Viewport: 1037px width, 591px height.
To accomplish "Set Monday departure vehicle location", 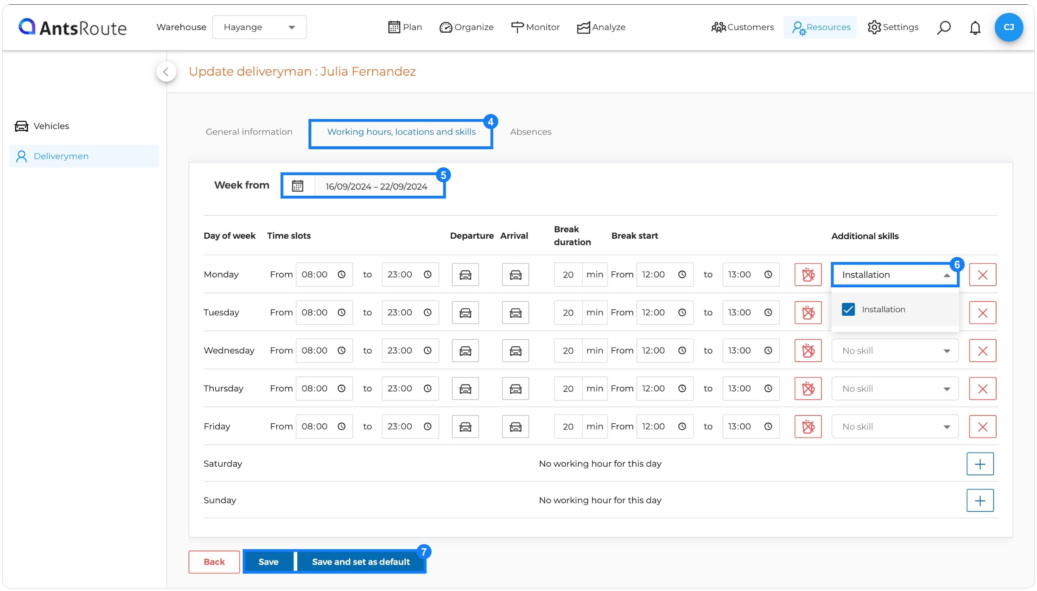I will 465,274.
